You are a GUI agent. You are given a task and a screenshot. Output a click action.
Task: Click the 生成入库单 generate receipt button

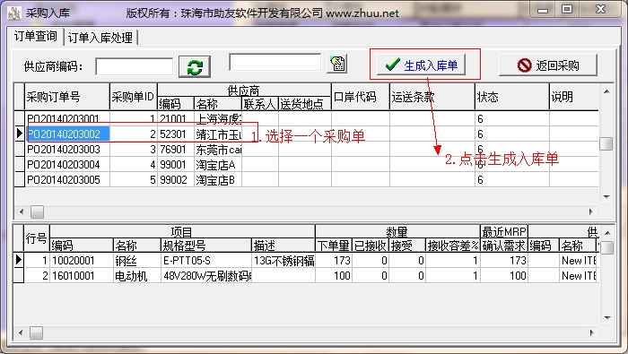tap(421, 65)
